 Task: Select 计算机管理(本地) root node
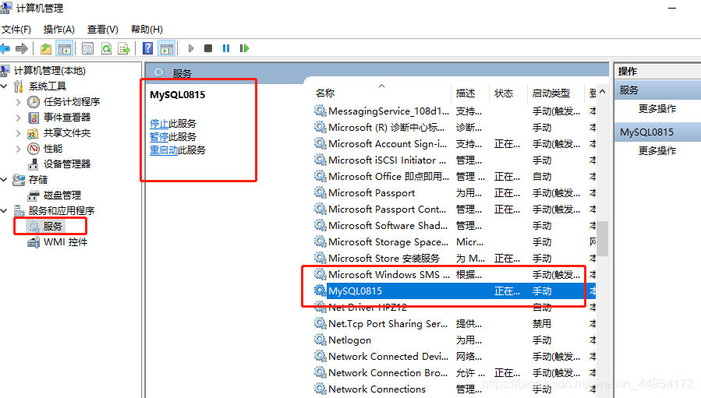[x=50, y=71]
